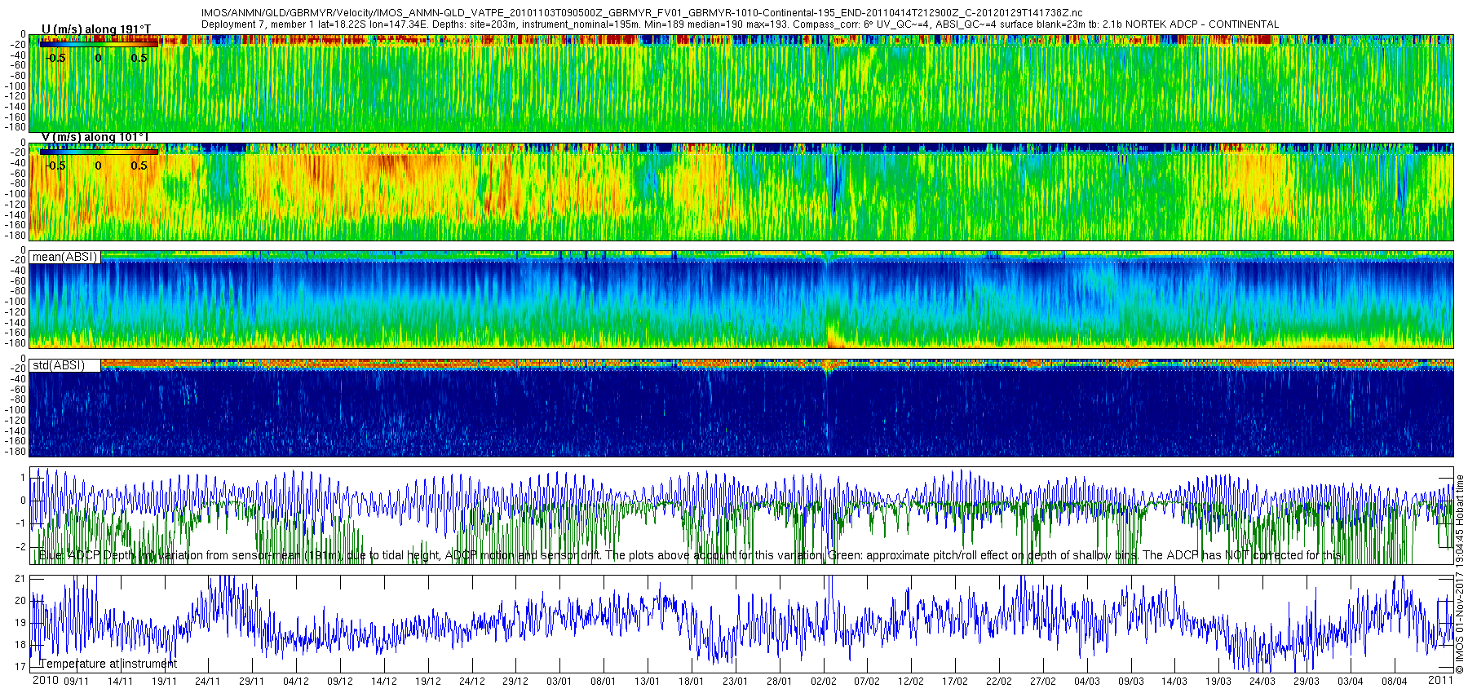Click the V velocity colorbar
1468x693 pixels.
pyautogui.click(x=98, y=152)
